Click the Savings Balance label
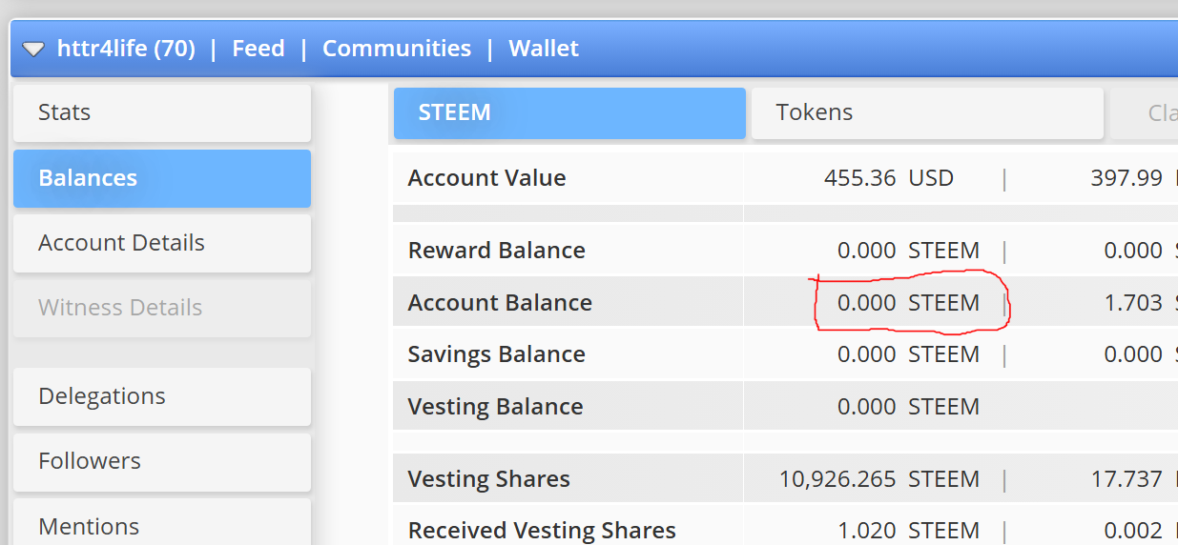 pyautogui.click(x=497, y=354)
